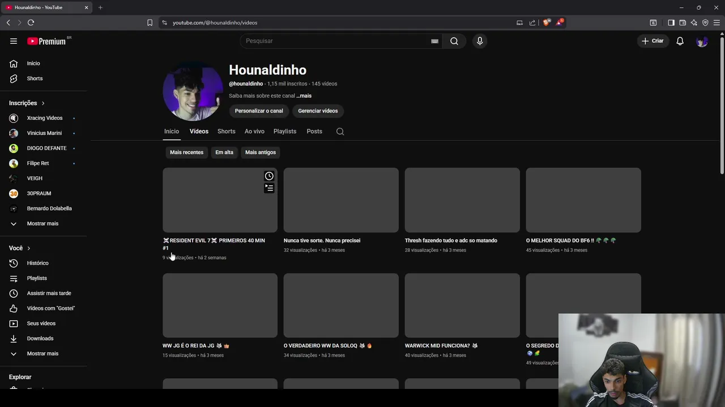
Task: Open the Ao vivo tab
Action: (254, 131)
